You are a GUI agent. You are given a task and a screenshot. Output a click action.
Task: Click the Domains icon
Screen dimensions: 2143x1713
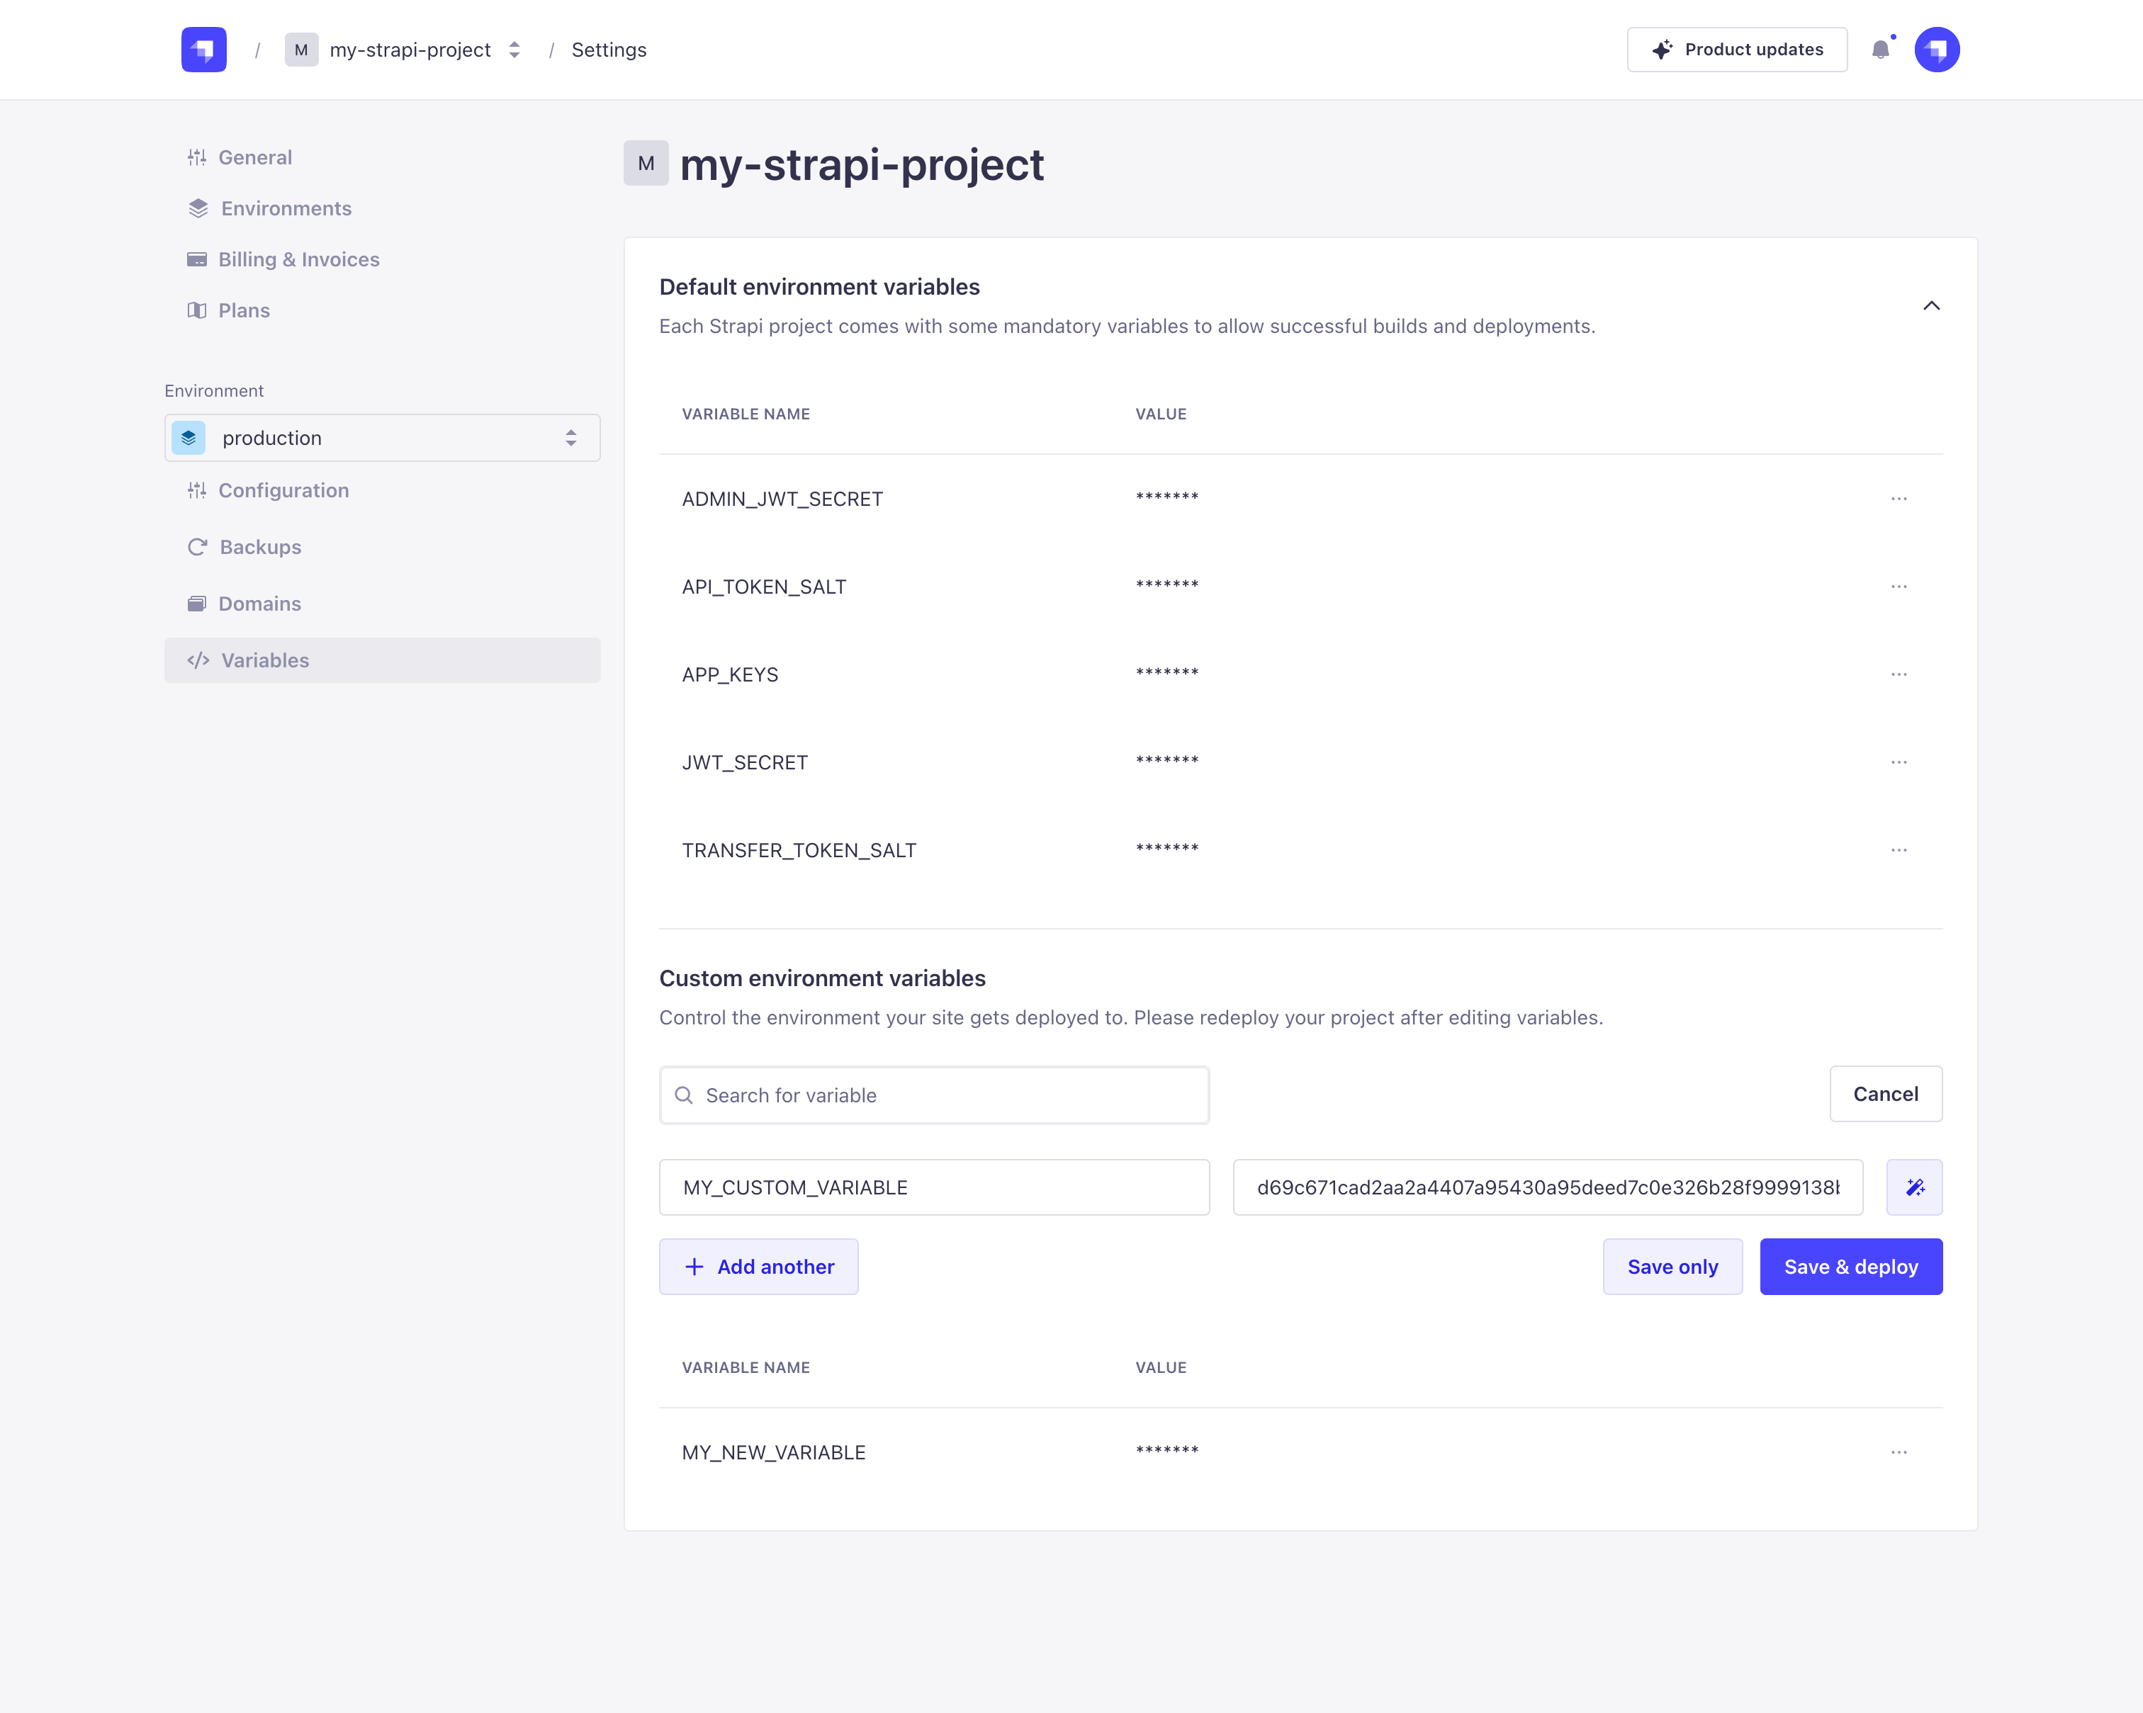[197, 603]
